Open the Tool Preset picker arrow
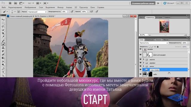The image size is (191, 107). (7, 12)
